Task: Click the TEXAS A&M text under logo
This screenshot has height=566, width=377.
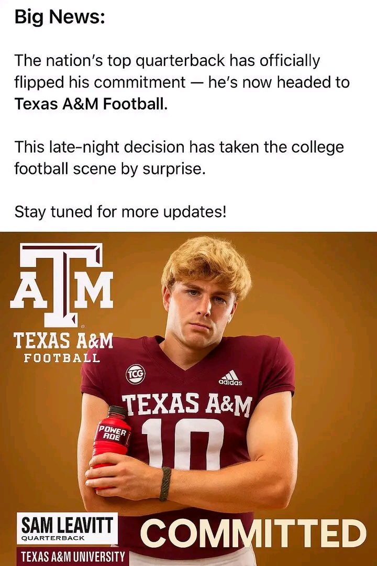Action: pos(63,341)
